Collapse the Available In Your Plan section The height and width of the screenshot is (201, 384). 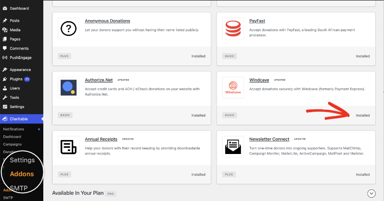coord(371,193)
